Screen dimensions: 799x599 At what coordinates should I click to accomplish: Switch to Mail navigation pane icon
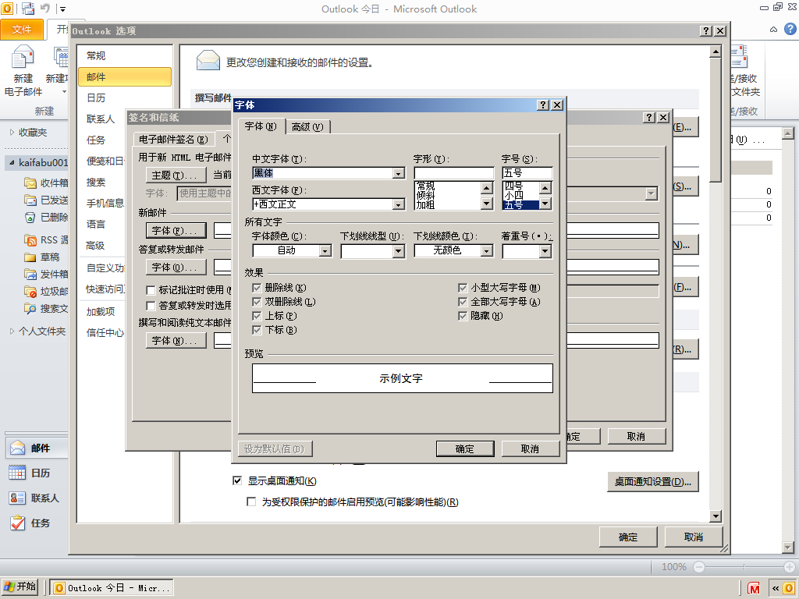(17, 448)
